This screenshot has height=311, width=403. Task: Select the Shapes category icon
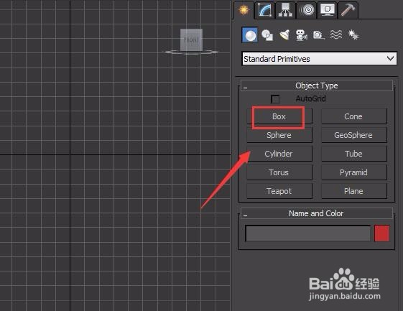coord(267,35)
